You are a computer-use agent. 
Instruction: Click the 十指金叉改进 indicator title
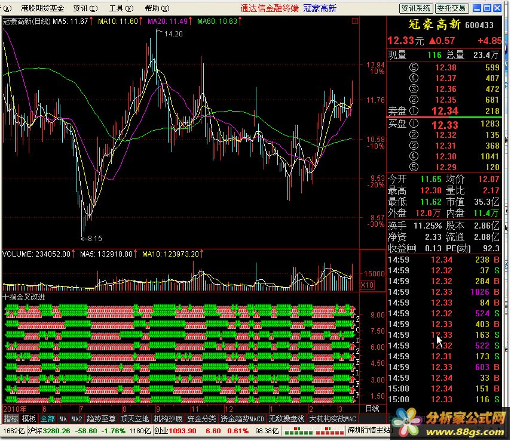[23, 297]
